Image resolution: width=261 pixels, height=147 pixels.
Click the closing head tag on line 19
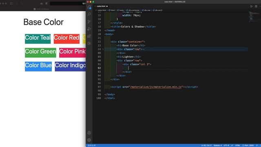[x=110, y=31]
